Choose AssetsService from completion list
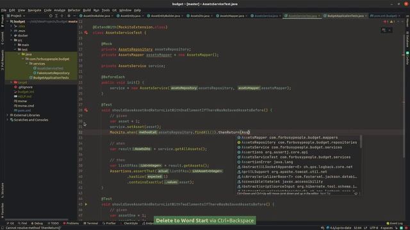The height and width of the screenshot is (230, 410). [x=298, y=148]
